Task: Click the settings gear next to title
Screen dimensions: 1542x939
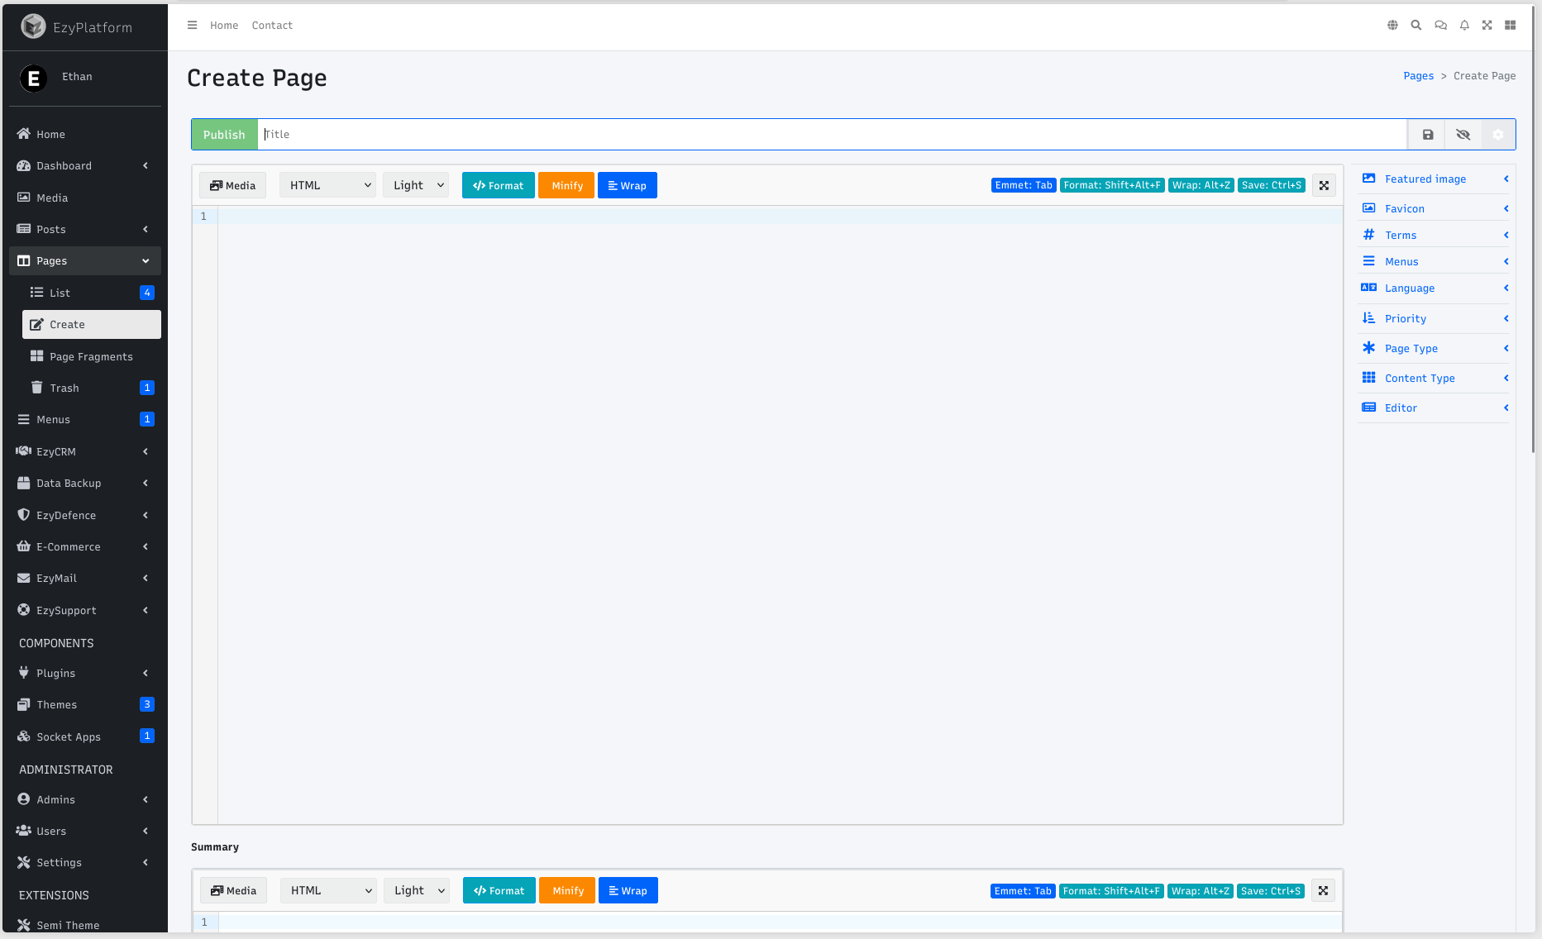Action: tap(1497, 135)
